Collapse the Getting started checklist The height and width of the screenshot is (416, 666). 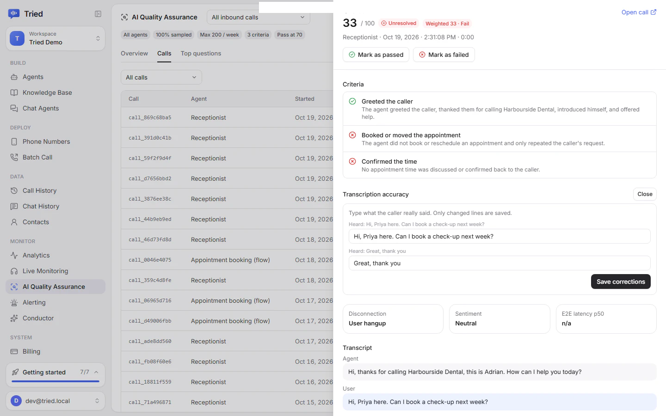(x=96, y=372)
